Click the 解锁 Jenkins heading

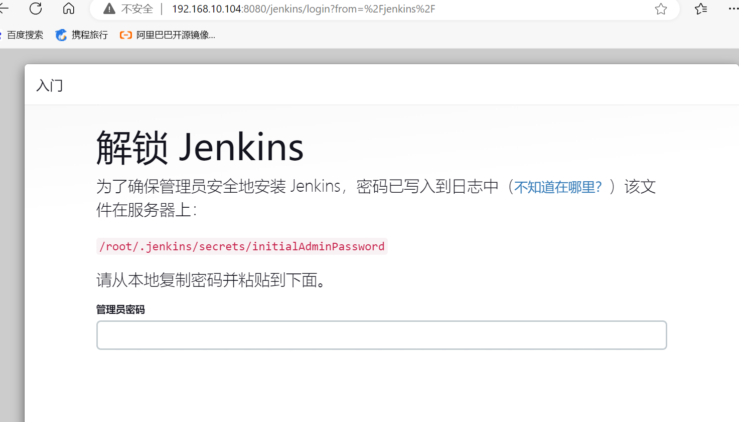(x=200, y=147)
